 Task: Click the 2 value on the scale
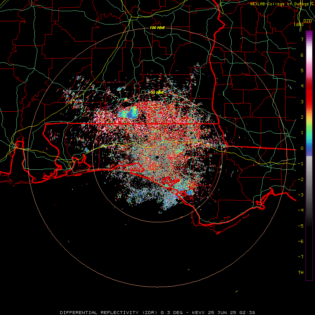tap(302, 117)
